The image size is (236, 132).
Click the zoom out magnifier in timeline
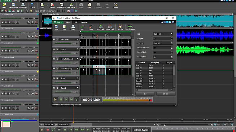(158, 125)
